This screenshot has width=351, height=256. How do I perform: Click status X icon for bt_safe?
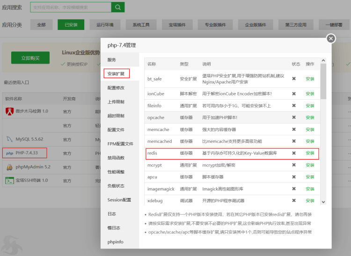click(x=294, y=79)
